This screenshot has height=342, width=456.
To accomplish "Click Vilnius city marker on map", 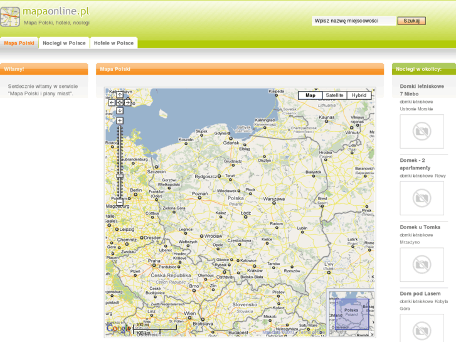I will click(351, 127).
